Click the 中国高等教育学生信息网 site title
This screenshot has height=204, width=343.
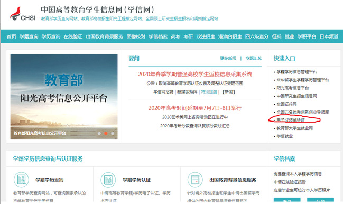(98, 10)
